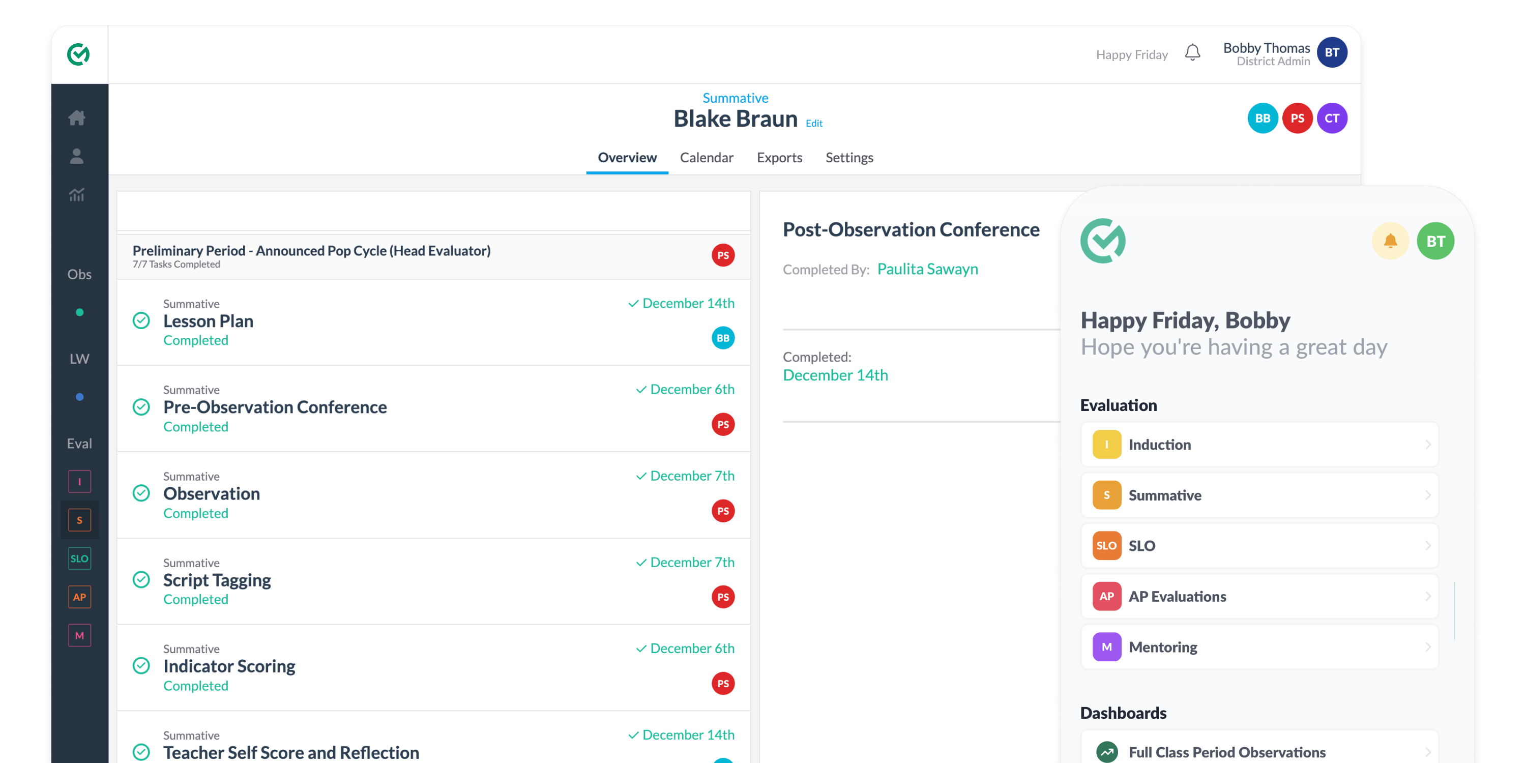Expand the Induction row chevron
This screenshot has height=763, width=1526.
pos(1428,444)
